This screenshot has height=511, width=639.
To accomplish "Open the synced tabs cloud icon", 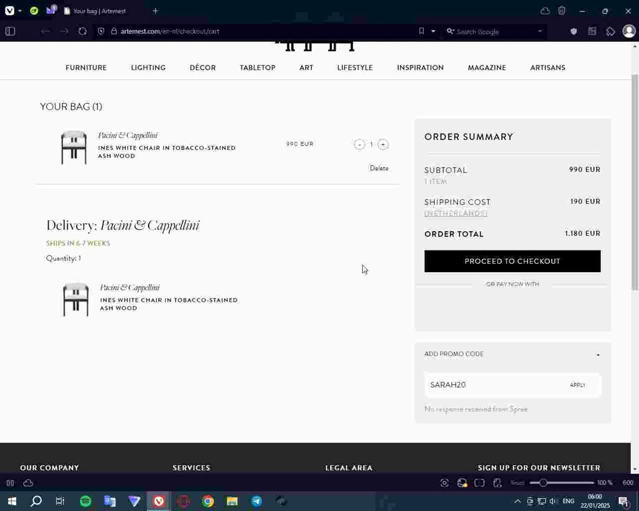I will (545, 11).
